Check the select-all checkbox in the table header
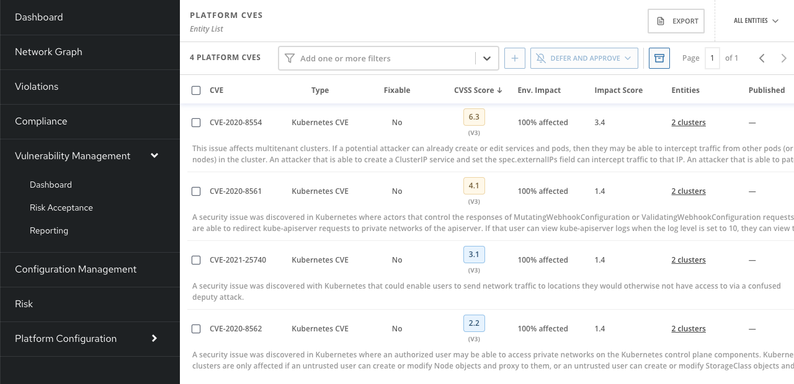This screenshot has width=794, height=384. pos(196,90)
